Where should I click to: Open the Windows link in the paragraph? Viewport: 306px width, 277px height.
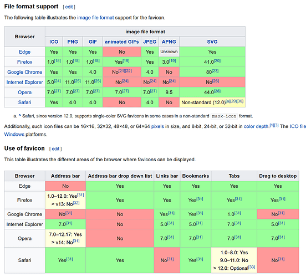(x=14, y=135)
